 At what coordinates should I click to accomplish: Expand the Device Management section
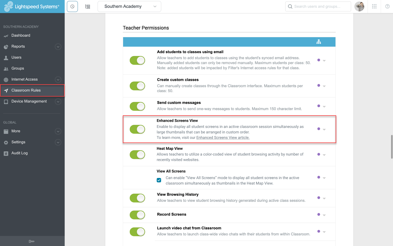58,101
